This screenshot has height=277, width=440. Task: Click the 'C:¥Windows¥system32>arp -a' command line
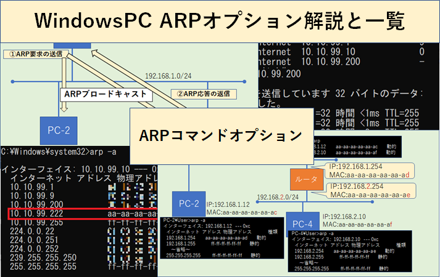[59, 152]
